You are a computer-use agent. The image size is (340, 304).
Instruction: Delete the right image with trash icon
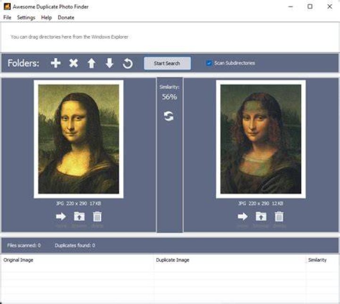point(279,216)
